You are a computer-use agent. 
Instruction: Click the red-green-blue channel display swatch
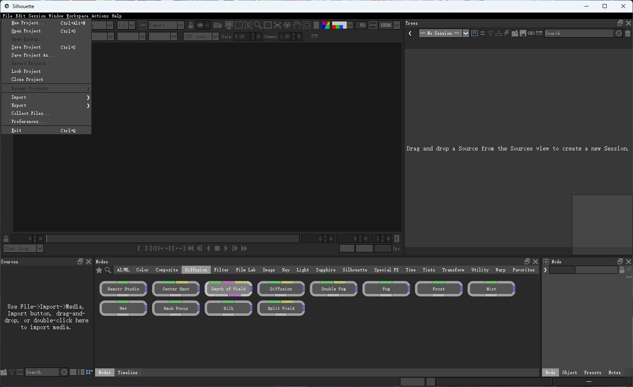(x=339, y=25)
